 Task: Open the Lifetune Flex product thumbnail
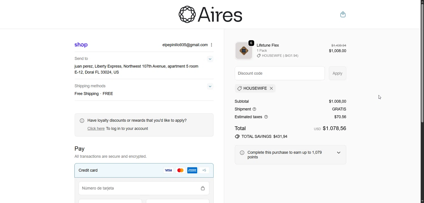[x=244, y=51]
